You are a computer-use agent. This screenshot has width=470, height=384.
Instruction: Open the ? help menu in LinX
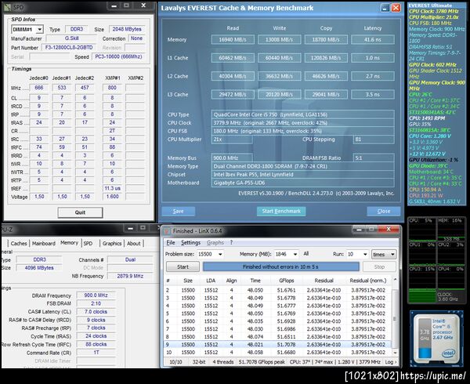pos(231,242)
